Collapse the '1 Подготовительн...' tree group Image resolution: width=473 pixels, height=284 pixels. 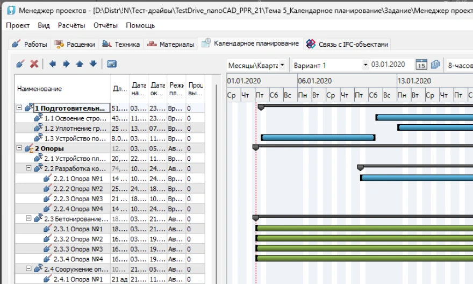pyautogui.click(x=19, y=108)
